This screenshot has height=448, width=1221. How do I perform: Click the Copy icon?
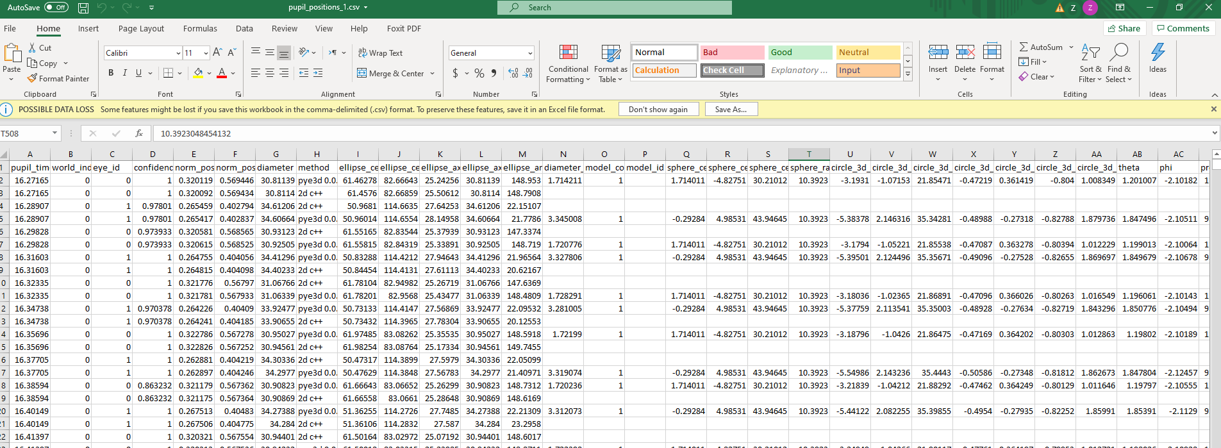(x=33, y=63)
